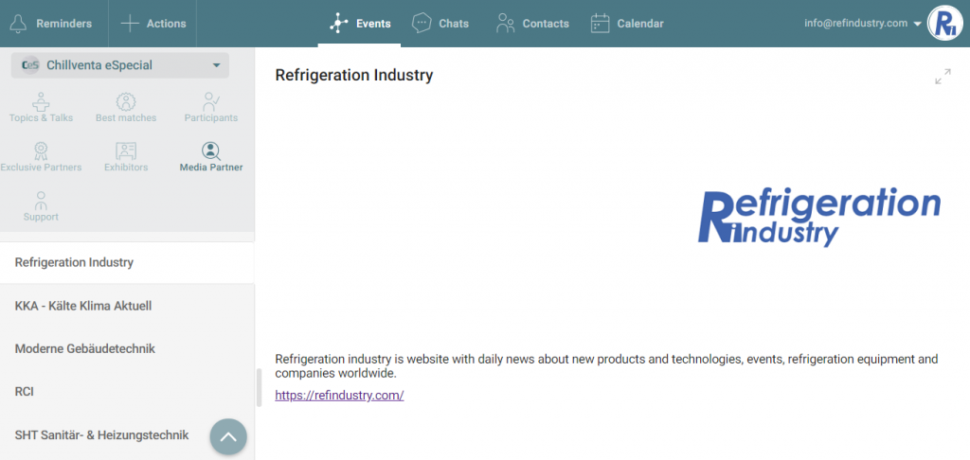
Task: Select the RCI list entry
Action: pyautogui.click(x=127, y=392)
